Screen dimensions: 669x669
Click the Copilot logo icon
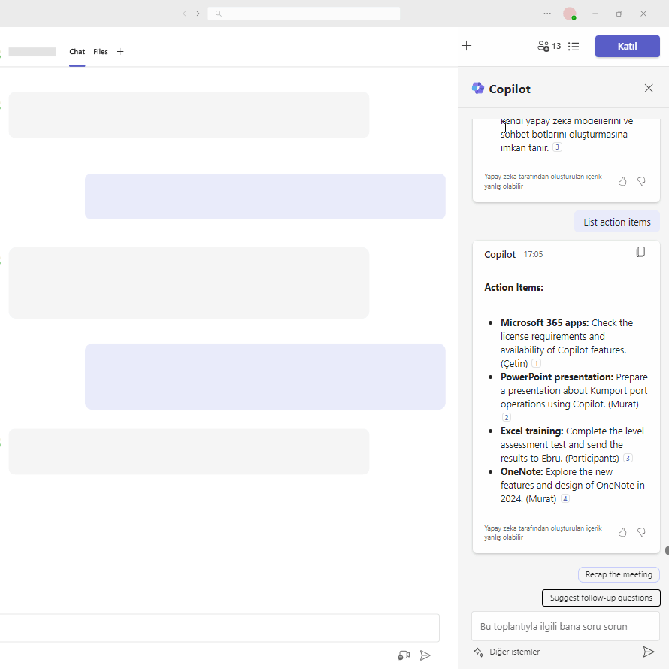point(478,88)
